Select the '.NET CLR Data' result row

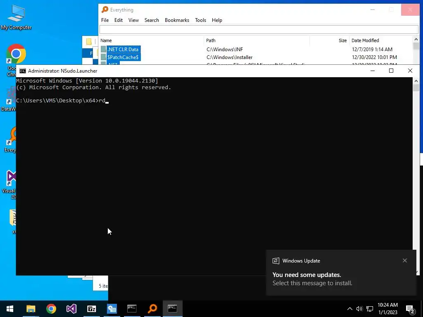pos(256,50)
